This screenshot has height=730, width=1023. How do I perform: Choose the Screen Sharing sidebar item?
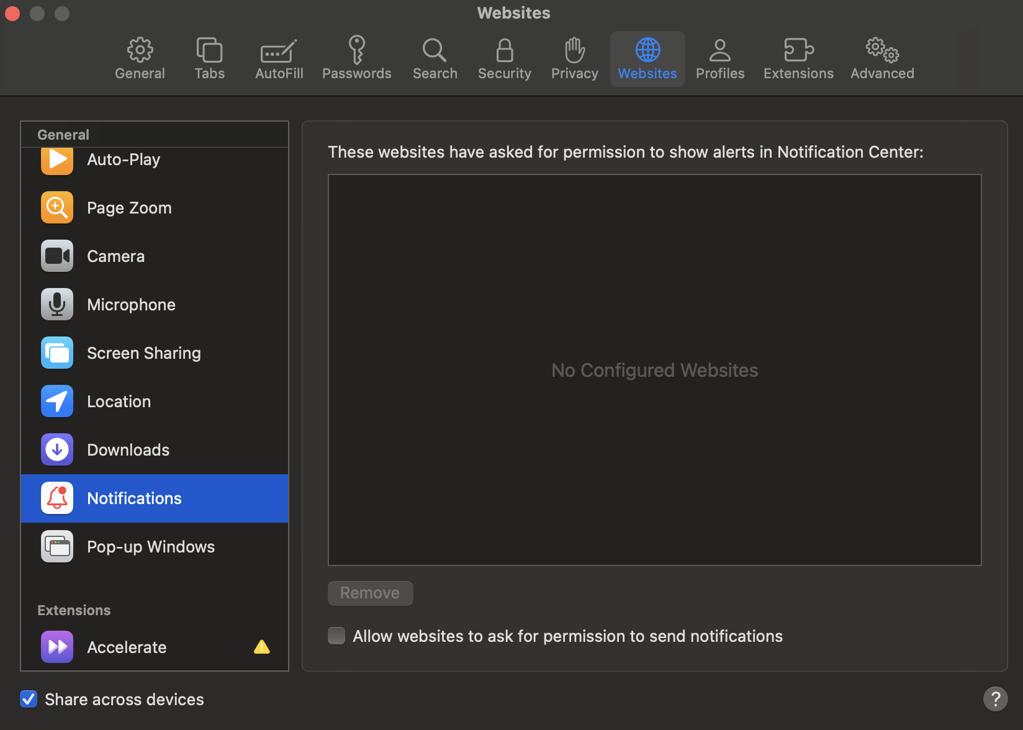[x=143, y=353]
